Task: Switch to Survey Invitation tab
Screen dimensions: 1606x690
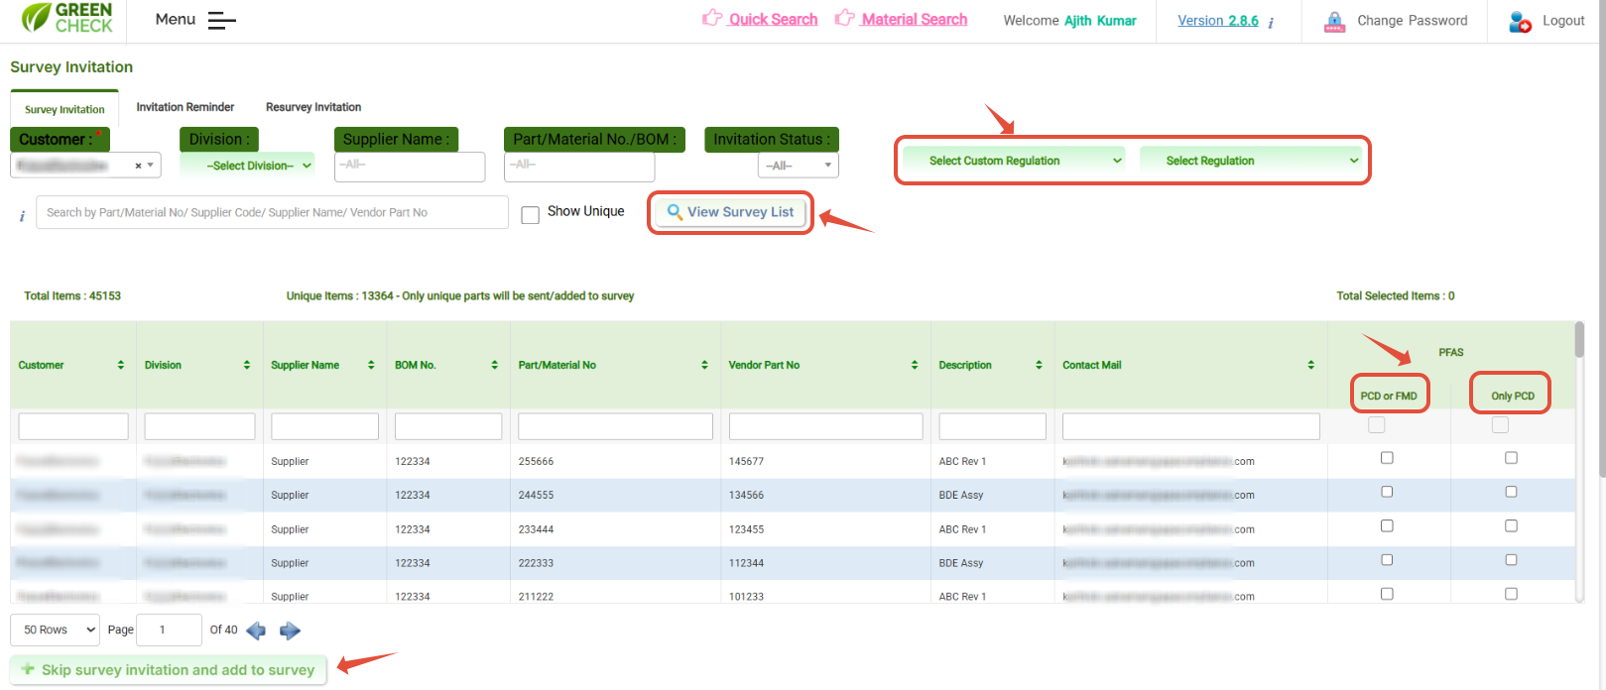Action: point(64,109)
